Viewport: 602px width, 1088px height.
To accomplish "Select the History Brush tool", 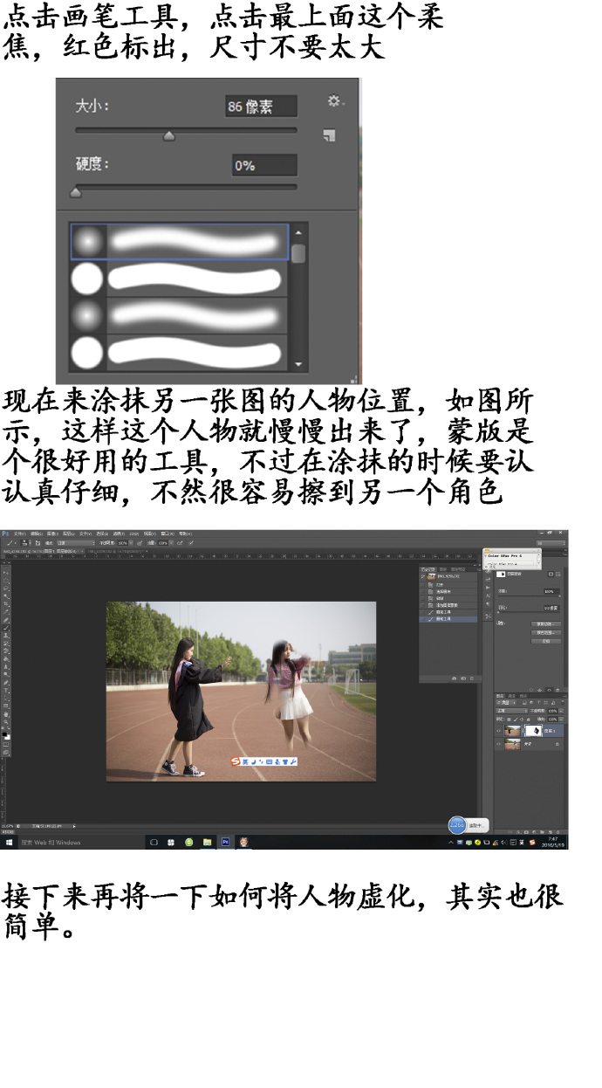I will click(x=6, y=644).
